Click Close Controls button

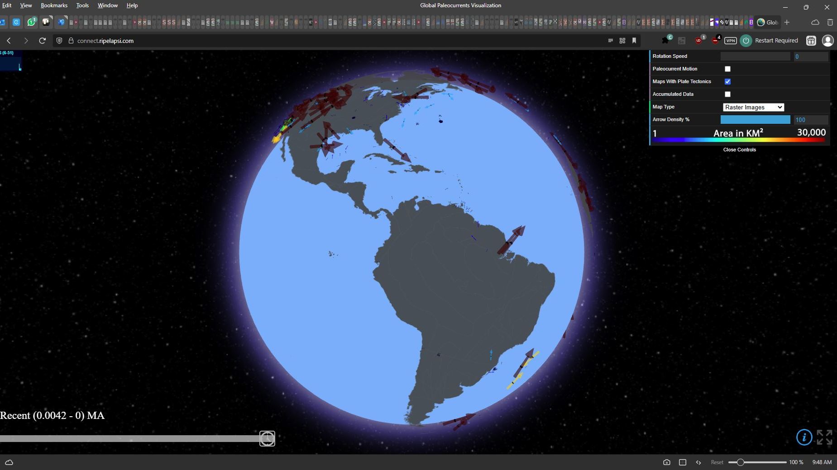point(739,150)
